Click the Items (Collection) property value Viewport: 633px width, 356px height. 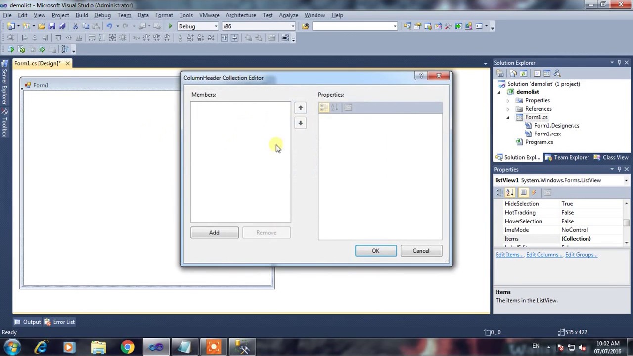(x=591, y=239)
